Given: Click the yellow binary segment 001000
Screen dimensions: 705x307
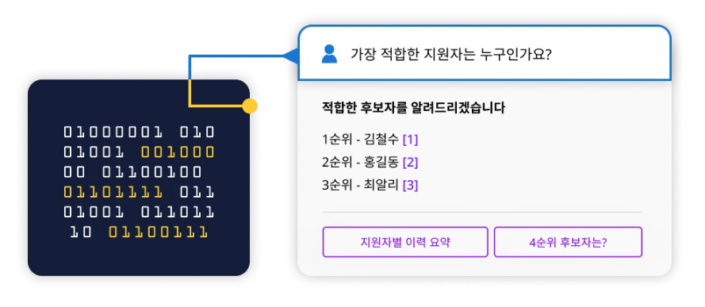Looking at the screenshot, I should tap(178, 152).
